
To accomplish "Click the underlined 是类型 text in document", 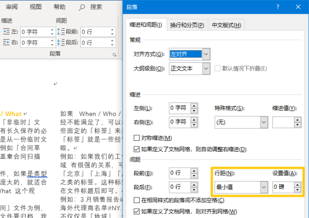I will point(37,174).
